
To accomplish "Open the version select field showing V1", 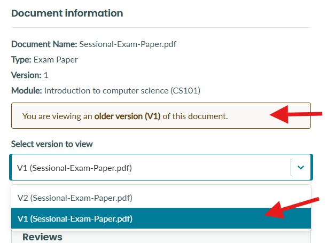I will 161,167.
